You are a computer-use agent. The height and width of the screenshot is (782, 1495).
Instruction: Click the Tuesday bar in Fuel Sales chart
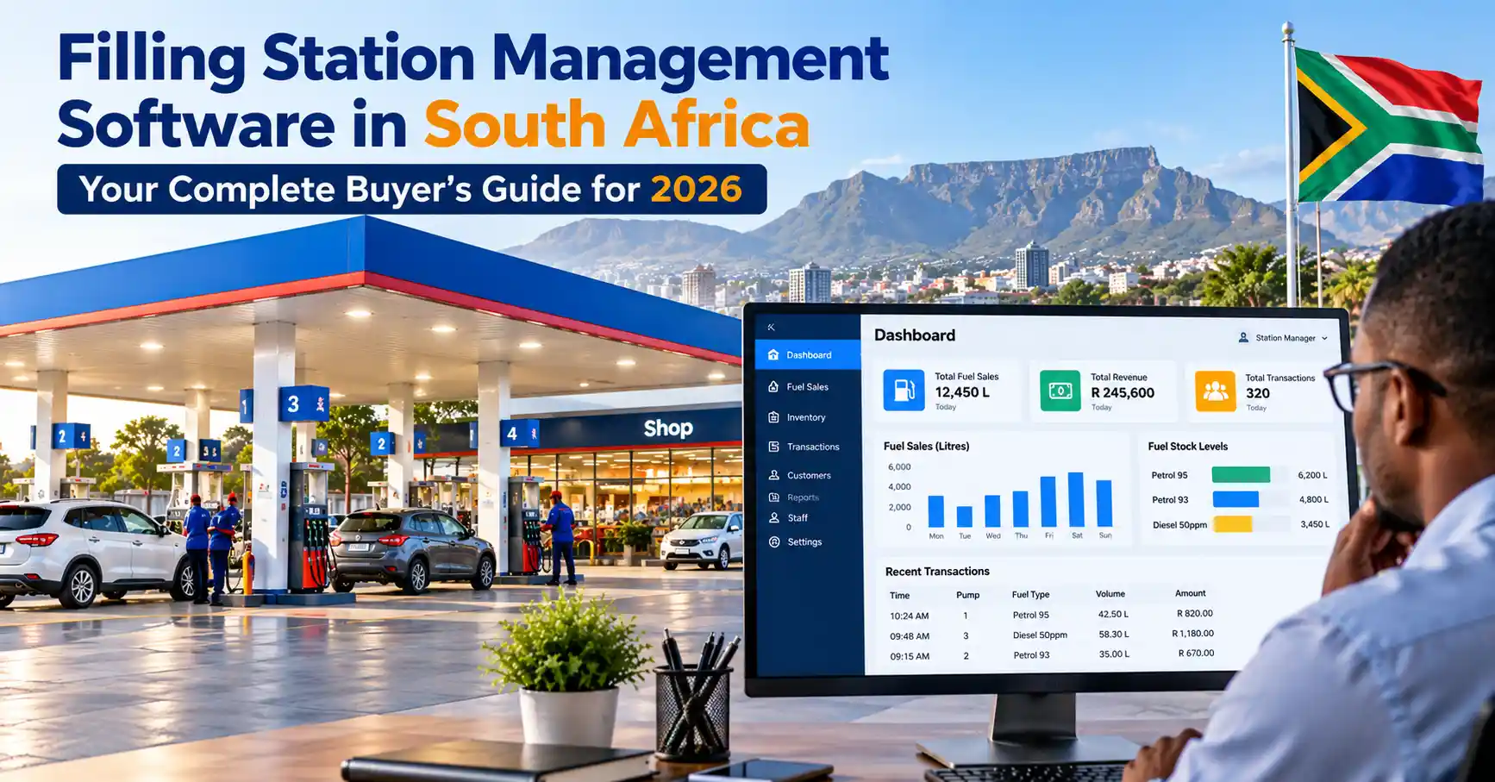tap(965, 516)
